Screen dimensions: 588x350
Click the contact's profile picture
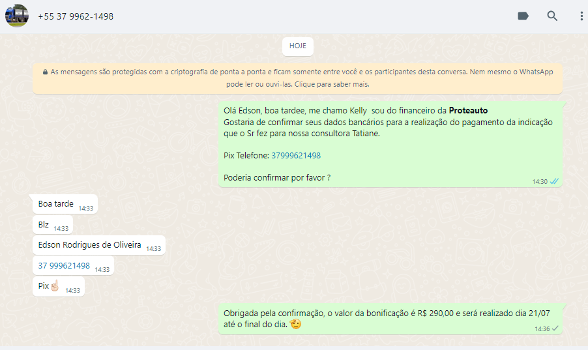(x=17, y=16)
